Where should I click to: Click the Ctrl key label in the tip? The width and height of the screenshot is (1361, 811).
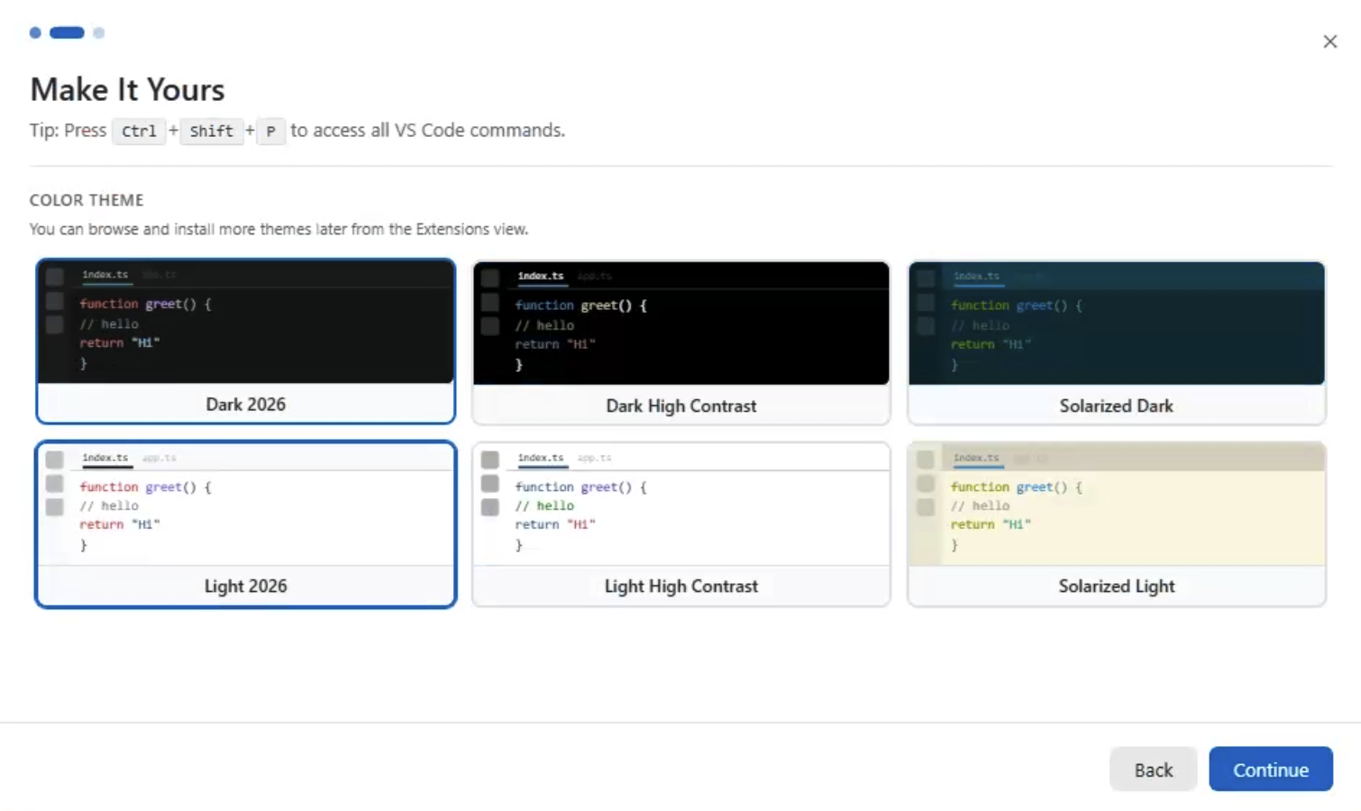click(x=139, y=131)
